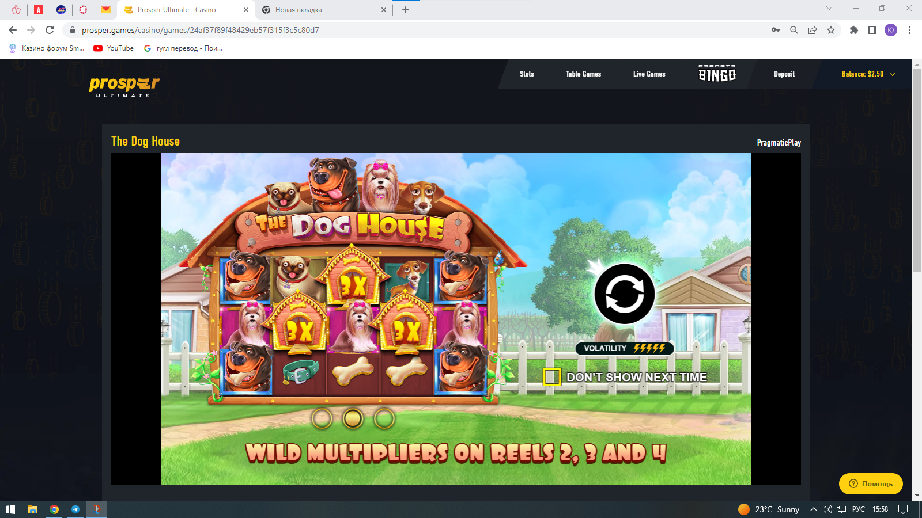Open the Казино форум bookmark
Screen dimensions: 922x518
coord(47,48)
